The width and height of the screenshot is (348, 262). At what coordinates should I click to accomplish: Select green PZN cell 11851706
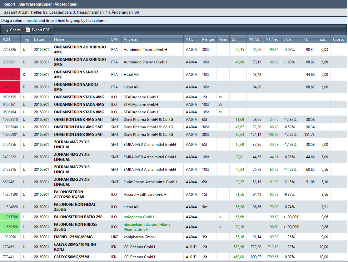tap(10, 217)
